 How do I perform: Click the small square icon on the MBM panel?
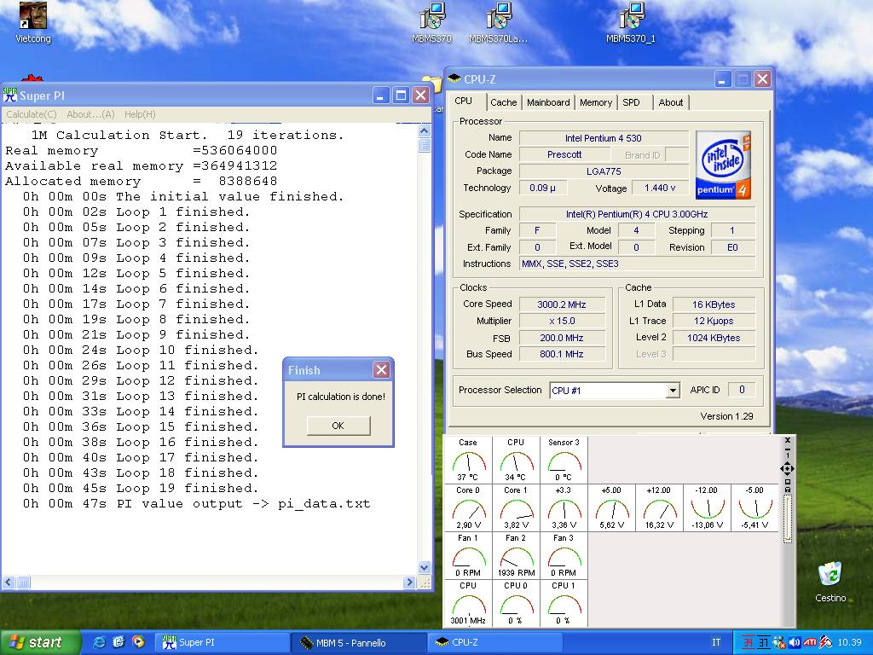[x=787, y=482]
